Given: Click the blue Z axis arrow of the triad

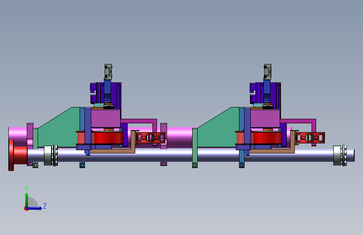Looking at the screenshot, I should [35, 208].
